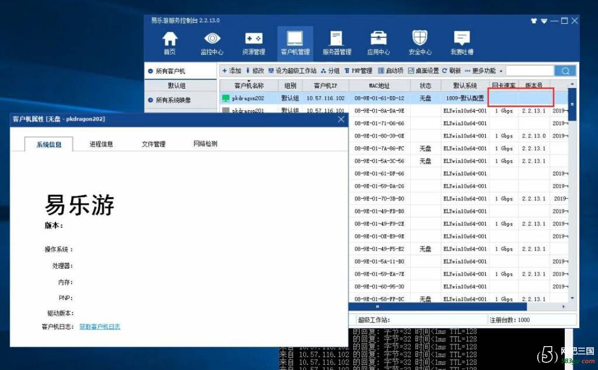Screen dimensions: 598x370
Task: Sort by the 状态 column header
Action: pyautogui.click(x=425, y=86)
